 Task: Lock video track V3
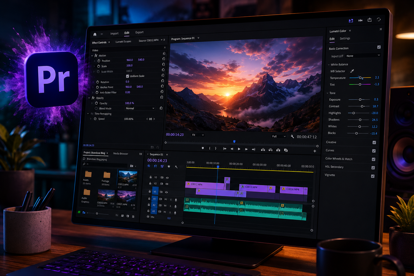pos(151,177)
